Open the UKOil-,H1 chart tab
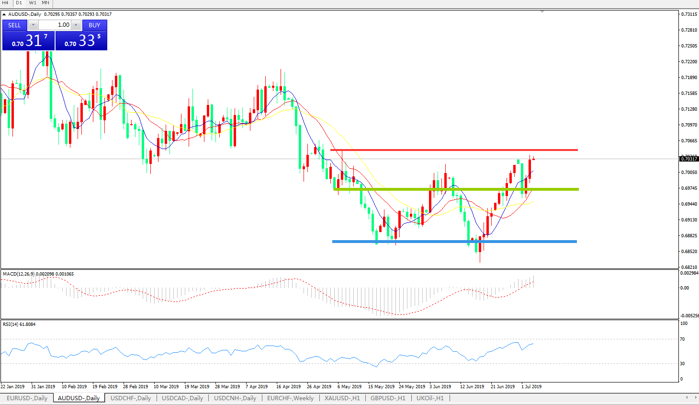 click(430, 398)
